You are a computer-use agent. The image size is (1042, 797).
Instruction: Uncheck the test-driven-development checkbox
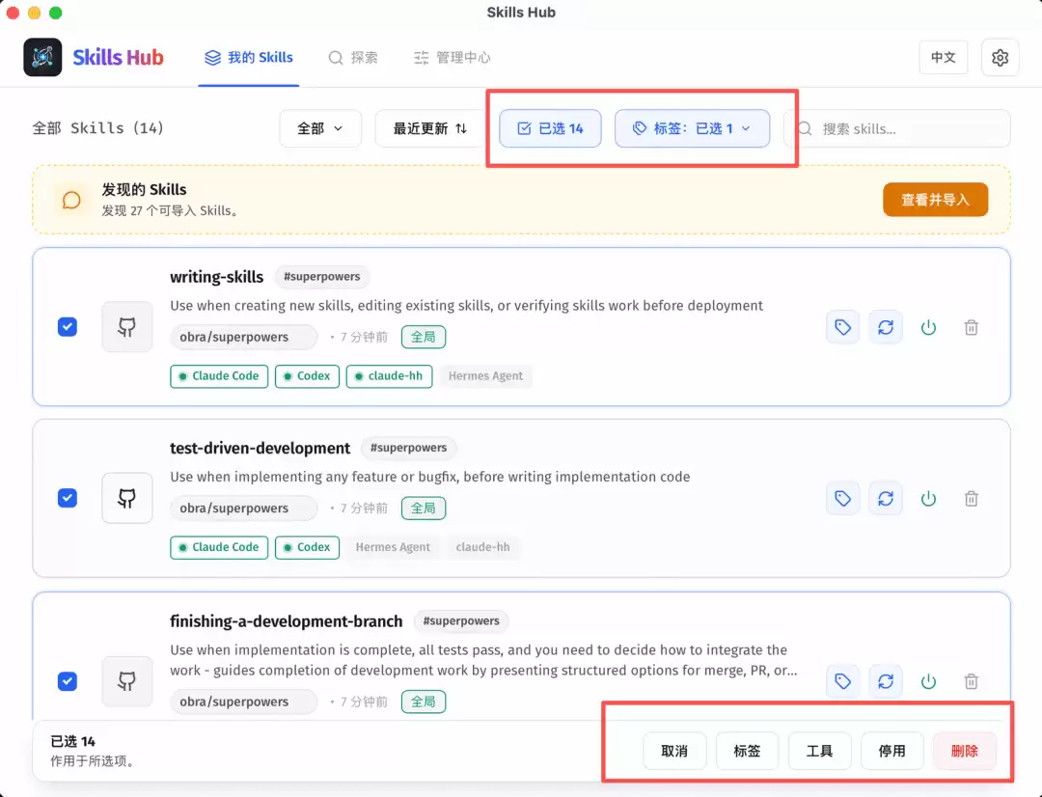[68, 498]
